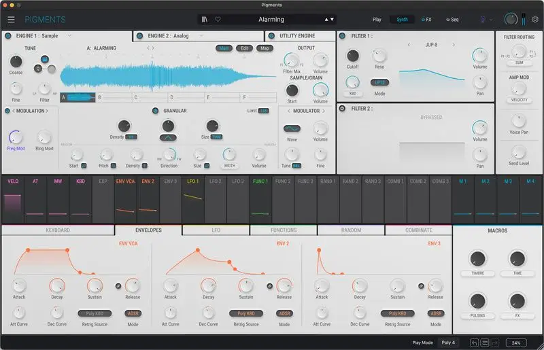Click the master volume knob
Image resolution: width=544 pixels, height=350 pixels.
[511, 19]
